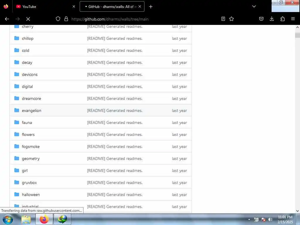The width and height of the screenshot is (300, 225).
Task: Click the vertical scrollbar thumb
Action: coord(297,35)
